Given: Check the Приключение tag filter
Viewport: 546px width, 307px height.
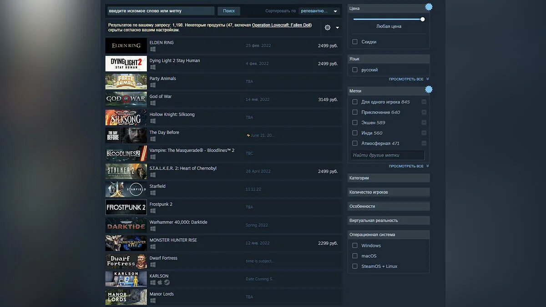Looking at the screenshot, I should [355, 112].
